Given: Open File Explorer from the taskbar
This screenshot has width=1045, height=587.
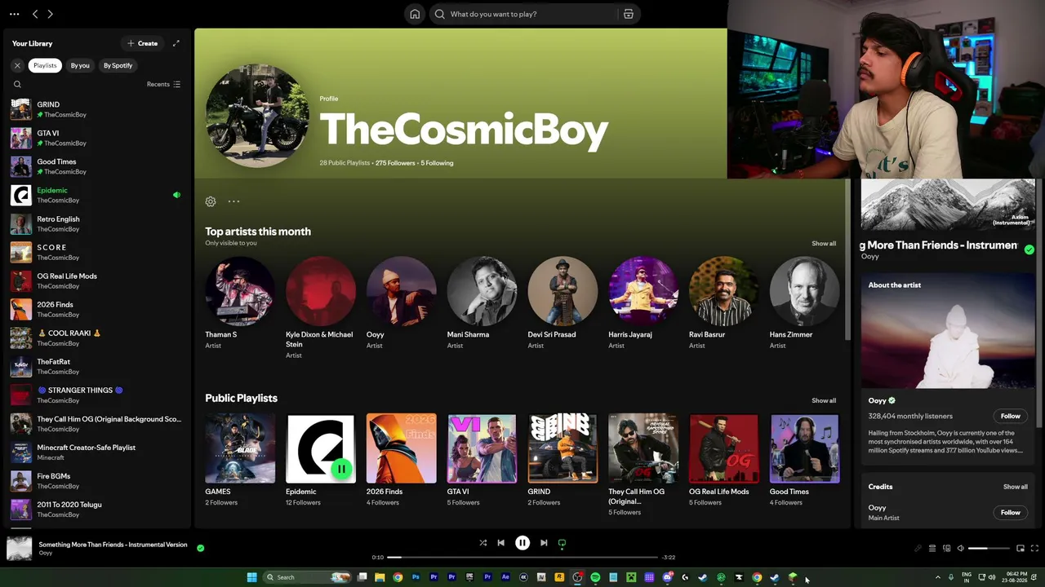Looking at the screenshot, I should coord(380,577).
